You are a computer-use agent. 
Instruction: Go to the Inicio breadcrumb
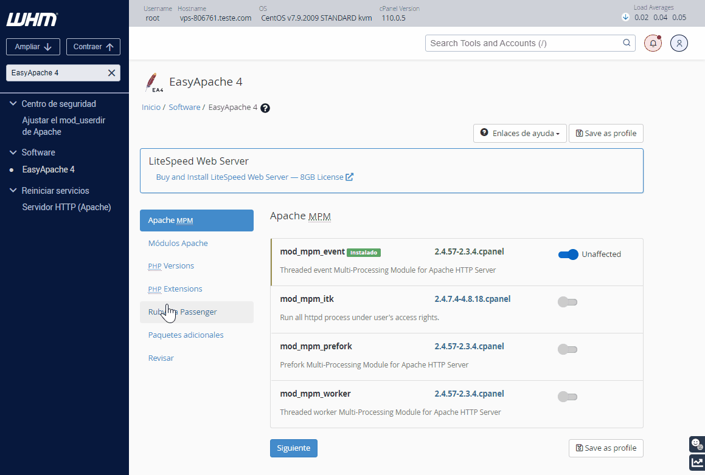[x=151, y=108]
